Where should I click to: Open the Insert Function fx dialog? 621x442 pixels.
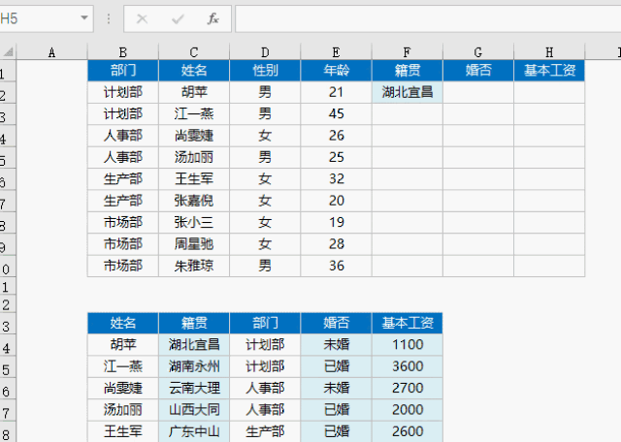[213, 18]
